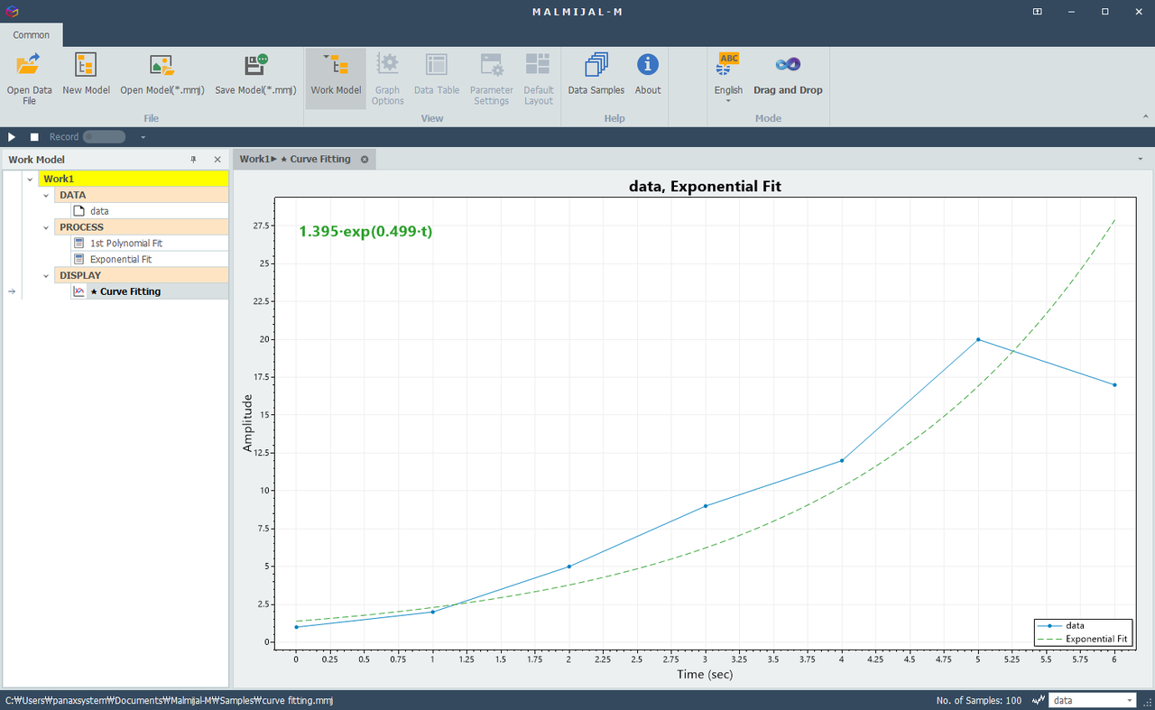Click the exponential equation label
The width and height of the screenshot is (1155, 710).
(x=365, y=232)
